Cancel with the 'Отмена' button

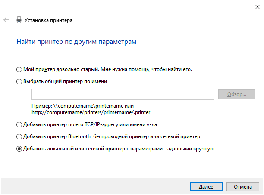(x=243, y=187)
